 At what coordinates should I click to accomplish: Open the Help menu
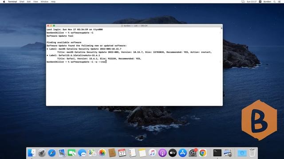point(53,2)
